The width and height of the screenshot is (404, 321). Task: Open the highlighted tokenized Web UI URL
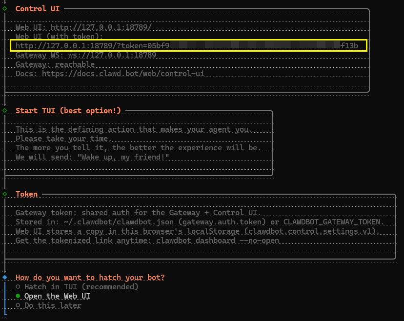coord(187,46)
